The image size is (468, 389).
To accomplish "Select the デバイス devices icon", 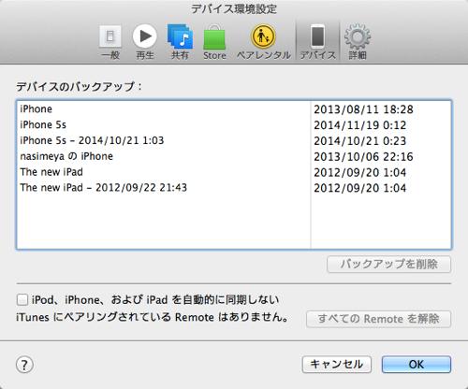I will point(317,42).
